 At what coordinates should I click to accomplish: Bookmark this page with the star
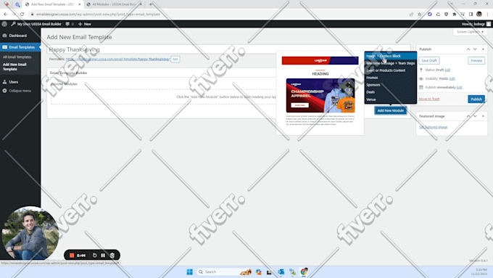click(x=420, y=15)
